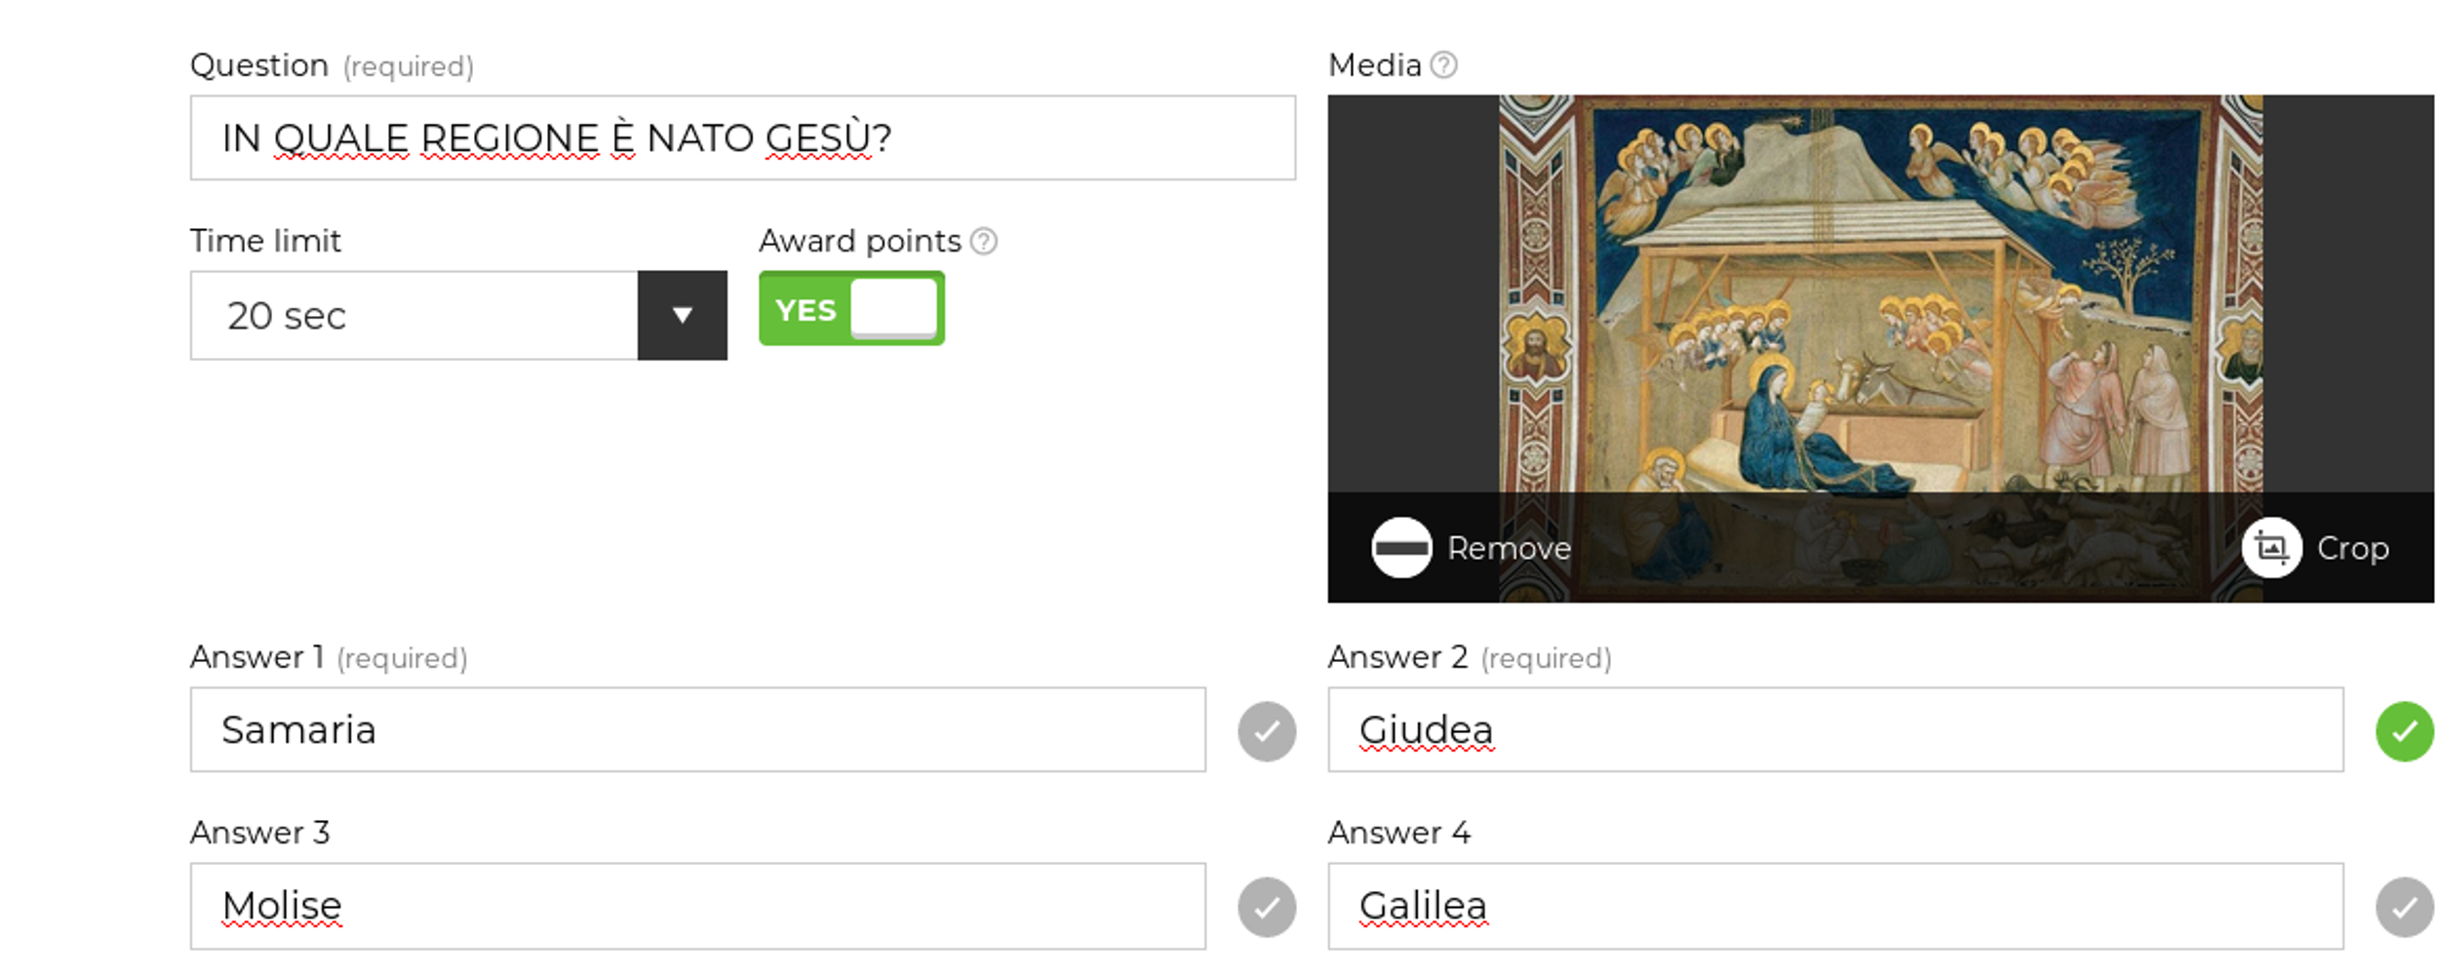Viewport: 2438px width, 975px height.
Task: Click the Answer 4 Galilea field
Action: coord(1835,906)
